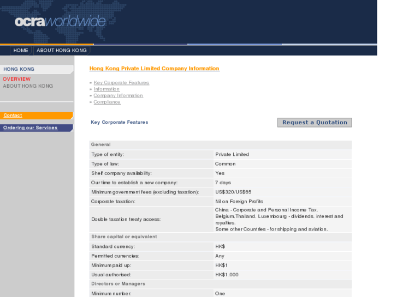Select OVERVIEW in the sidebar
397x297 pixels.
coord(16,79)
